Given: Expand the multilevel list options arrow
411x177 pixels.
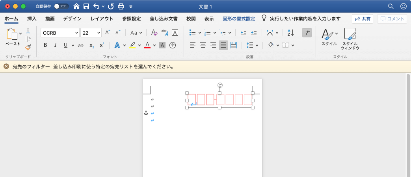Looking at the screenshot, I should 230,33.
